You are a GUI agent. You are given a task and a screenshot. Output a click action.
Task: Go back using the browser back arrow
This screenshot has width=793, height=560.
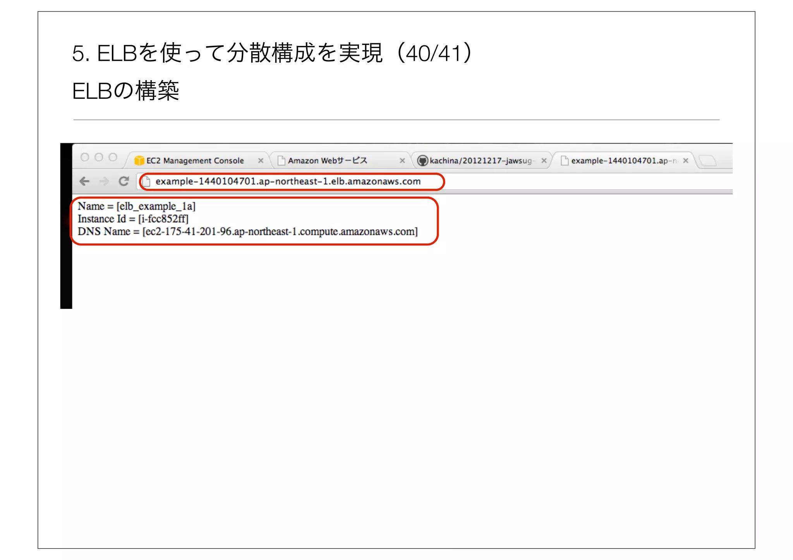coord(84,181)
